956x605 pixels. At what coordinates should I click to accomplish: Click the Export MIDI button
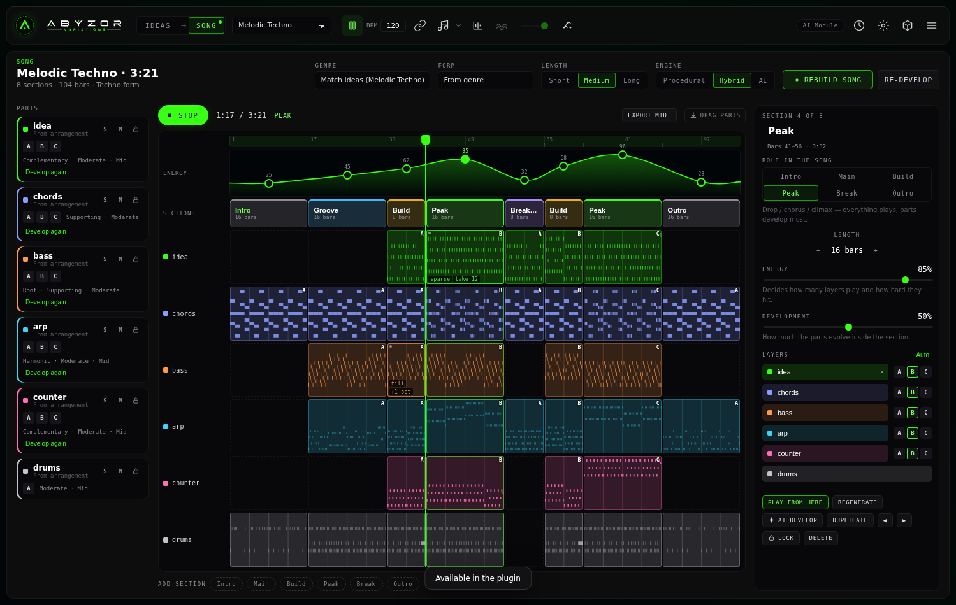(649, 115)
